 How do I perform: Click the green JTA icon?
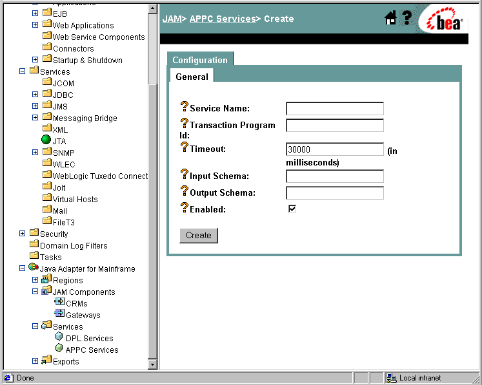point(46,140)
